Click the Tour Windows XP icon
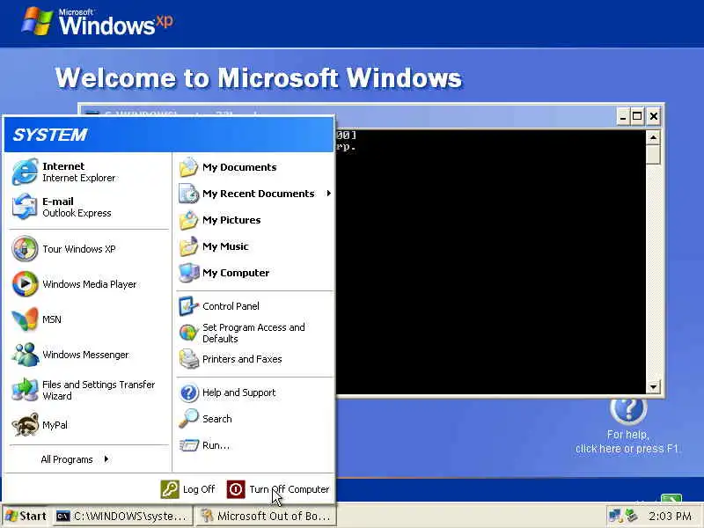The width and height of the screenshot is (704, 528). [x=25, y=248]
